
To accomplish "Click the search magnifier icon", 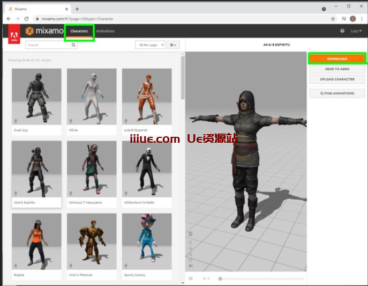I will [x=73, y=45].
